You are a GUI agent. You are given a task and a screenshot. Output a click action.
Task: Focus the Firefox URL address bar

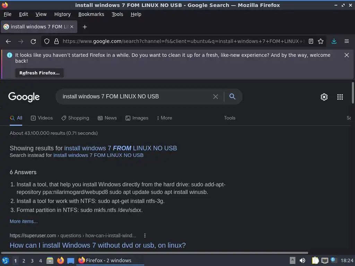click(183, 42)
